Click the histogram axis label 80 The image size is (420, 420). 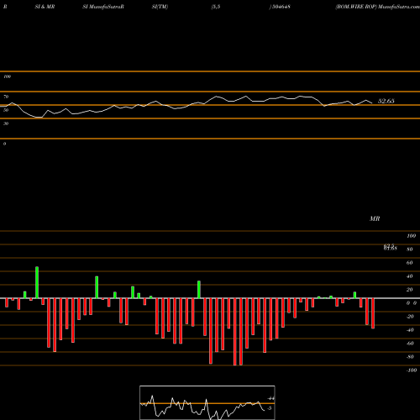pyautogui.click(x=409, y=249)
